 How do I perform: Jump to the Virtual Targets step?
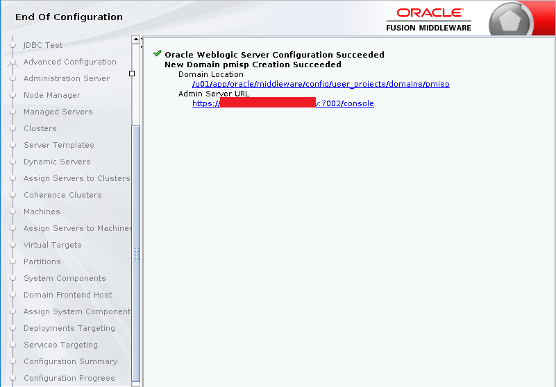click(x=52, y=245)
